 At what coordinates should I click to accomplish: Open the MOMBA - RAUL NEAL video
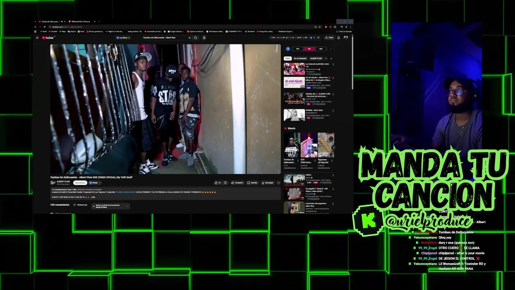click(294, 115)
